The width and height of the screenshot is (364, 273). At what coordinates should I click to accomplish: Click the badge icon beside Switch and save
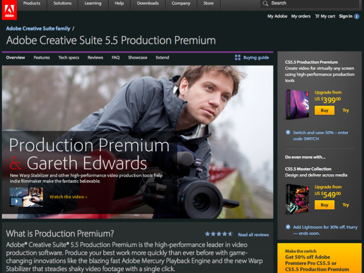click(288, 132)
